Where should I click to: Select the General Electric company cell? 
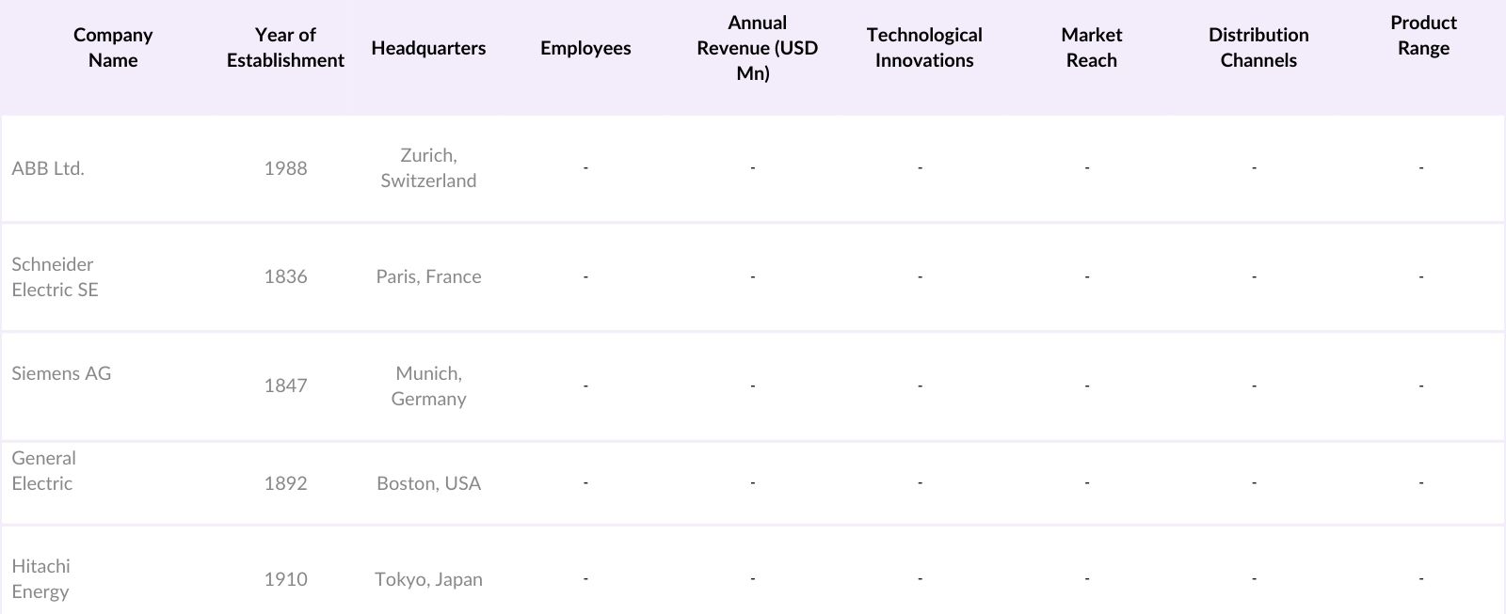[43, 470]
